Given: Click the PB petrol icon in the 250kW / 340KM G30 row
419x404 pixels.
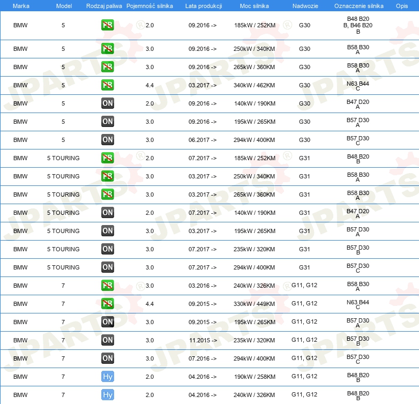Looking at the screenshot, I should click(x=107, y=49).
